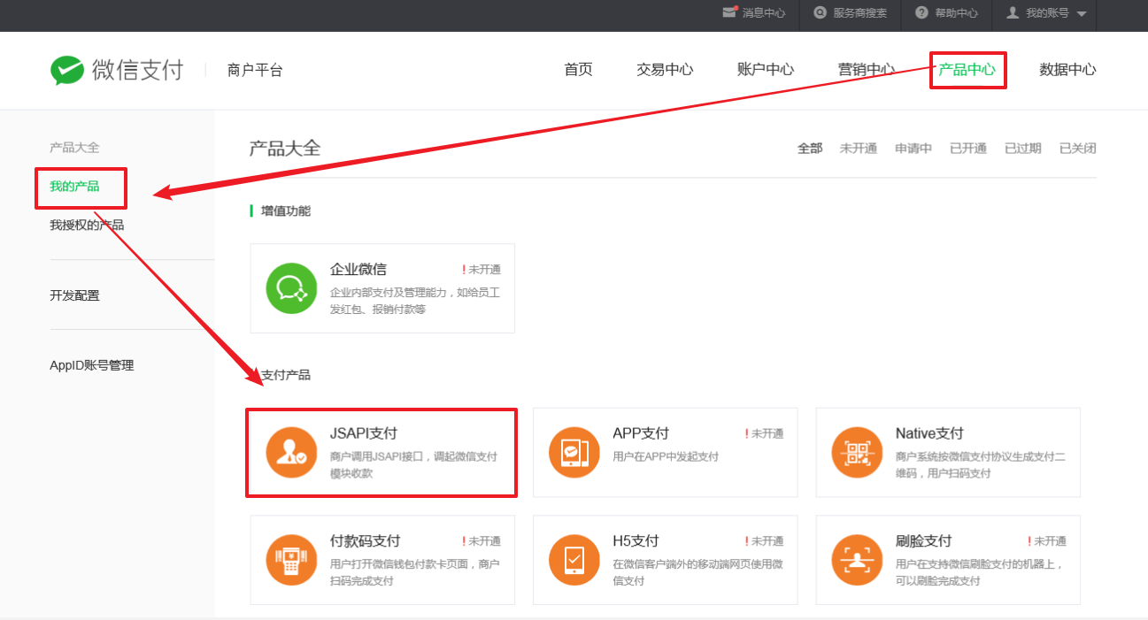This screenshot has height=620, width=1148.
Task: Click the 产品大全 main page heading
Action: 285,149
